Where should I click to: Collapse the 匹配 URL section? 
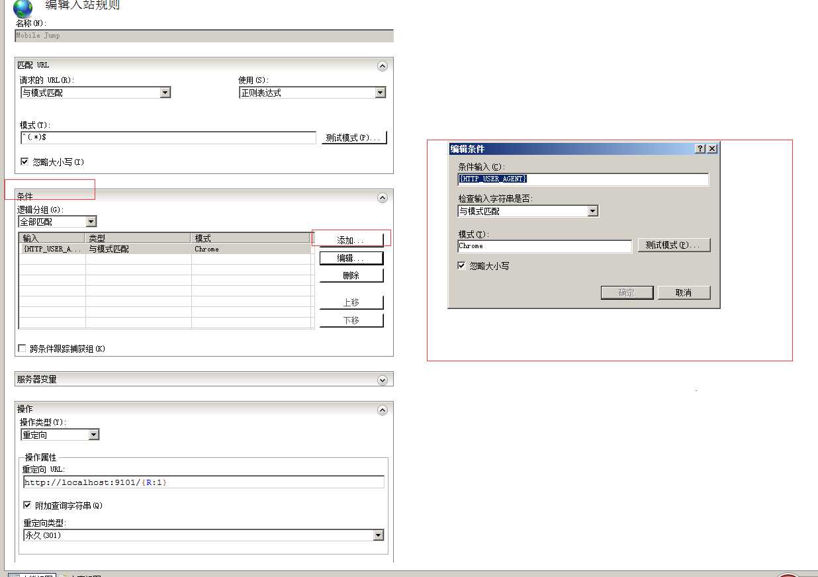382,66
